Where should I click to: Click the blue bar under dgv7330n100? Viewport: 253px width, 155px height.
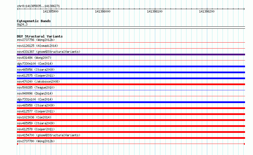point(131,66)
